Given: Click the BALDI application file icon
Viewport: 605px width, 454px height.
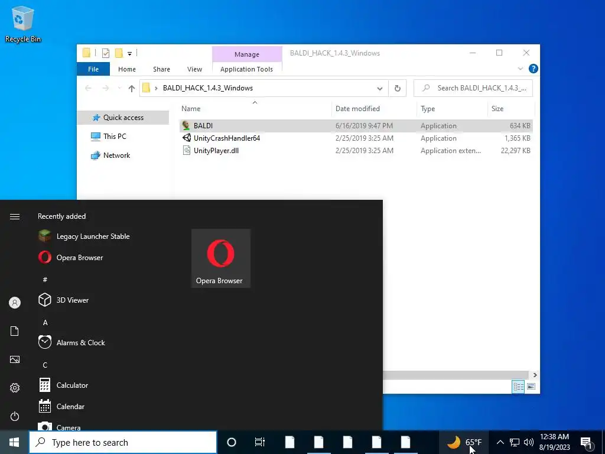Looking at the screenshot, I should point(186,125).
